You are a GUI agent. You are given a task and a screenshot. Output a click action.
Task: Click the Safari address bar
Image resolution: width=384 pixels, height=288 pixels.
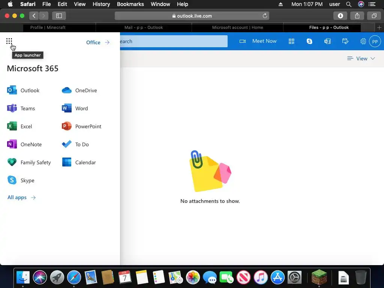pos(192,16)
